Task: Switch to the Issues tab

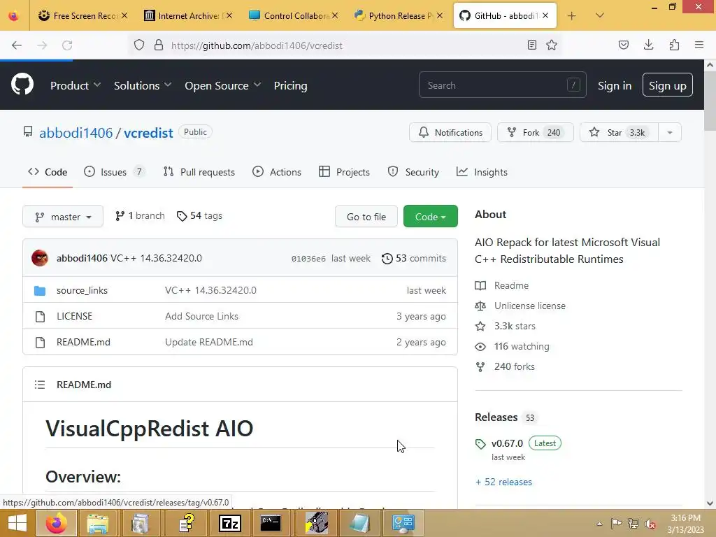Action: tap(114, 172)
